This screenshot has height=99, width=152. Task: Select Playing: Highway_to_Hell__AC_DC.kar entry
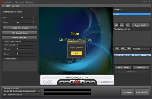coord(132,55)
